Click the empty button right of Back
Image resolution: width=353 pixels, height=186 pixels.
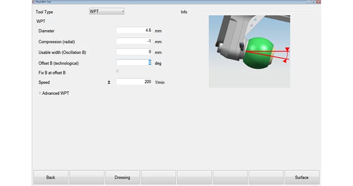[x=86, y=177]
